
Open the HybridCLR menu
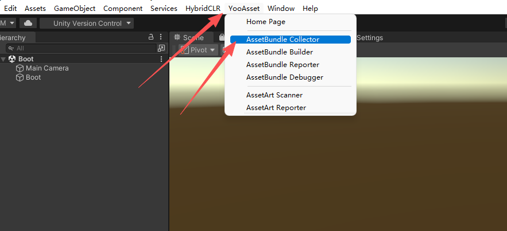click(x=203, y=9)
